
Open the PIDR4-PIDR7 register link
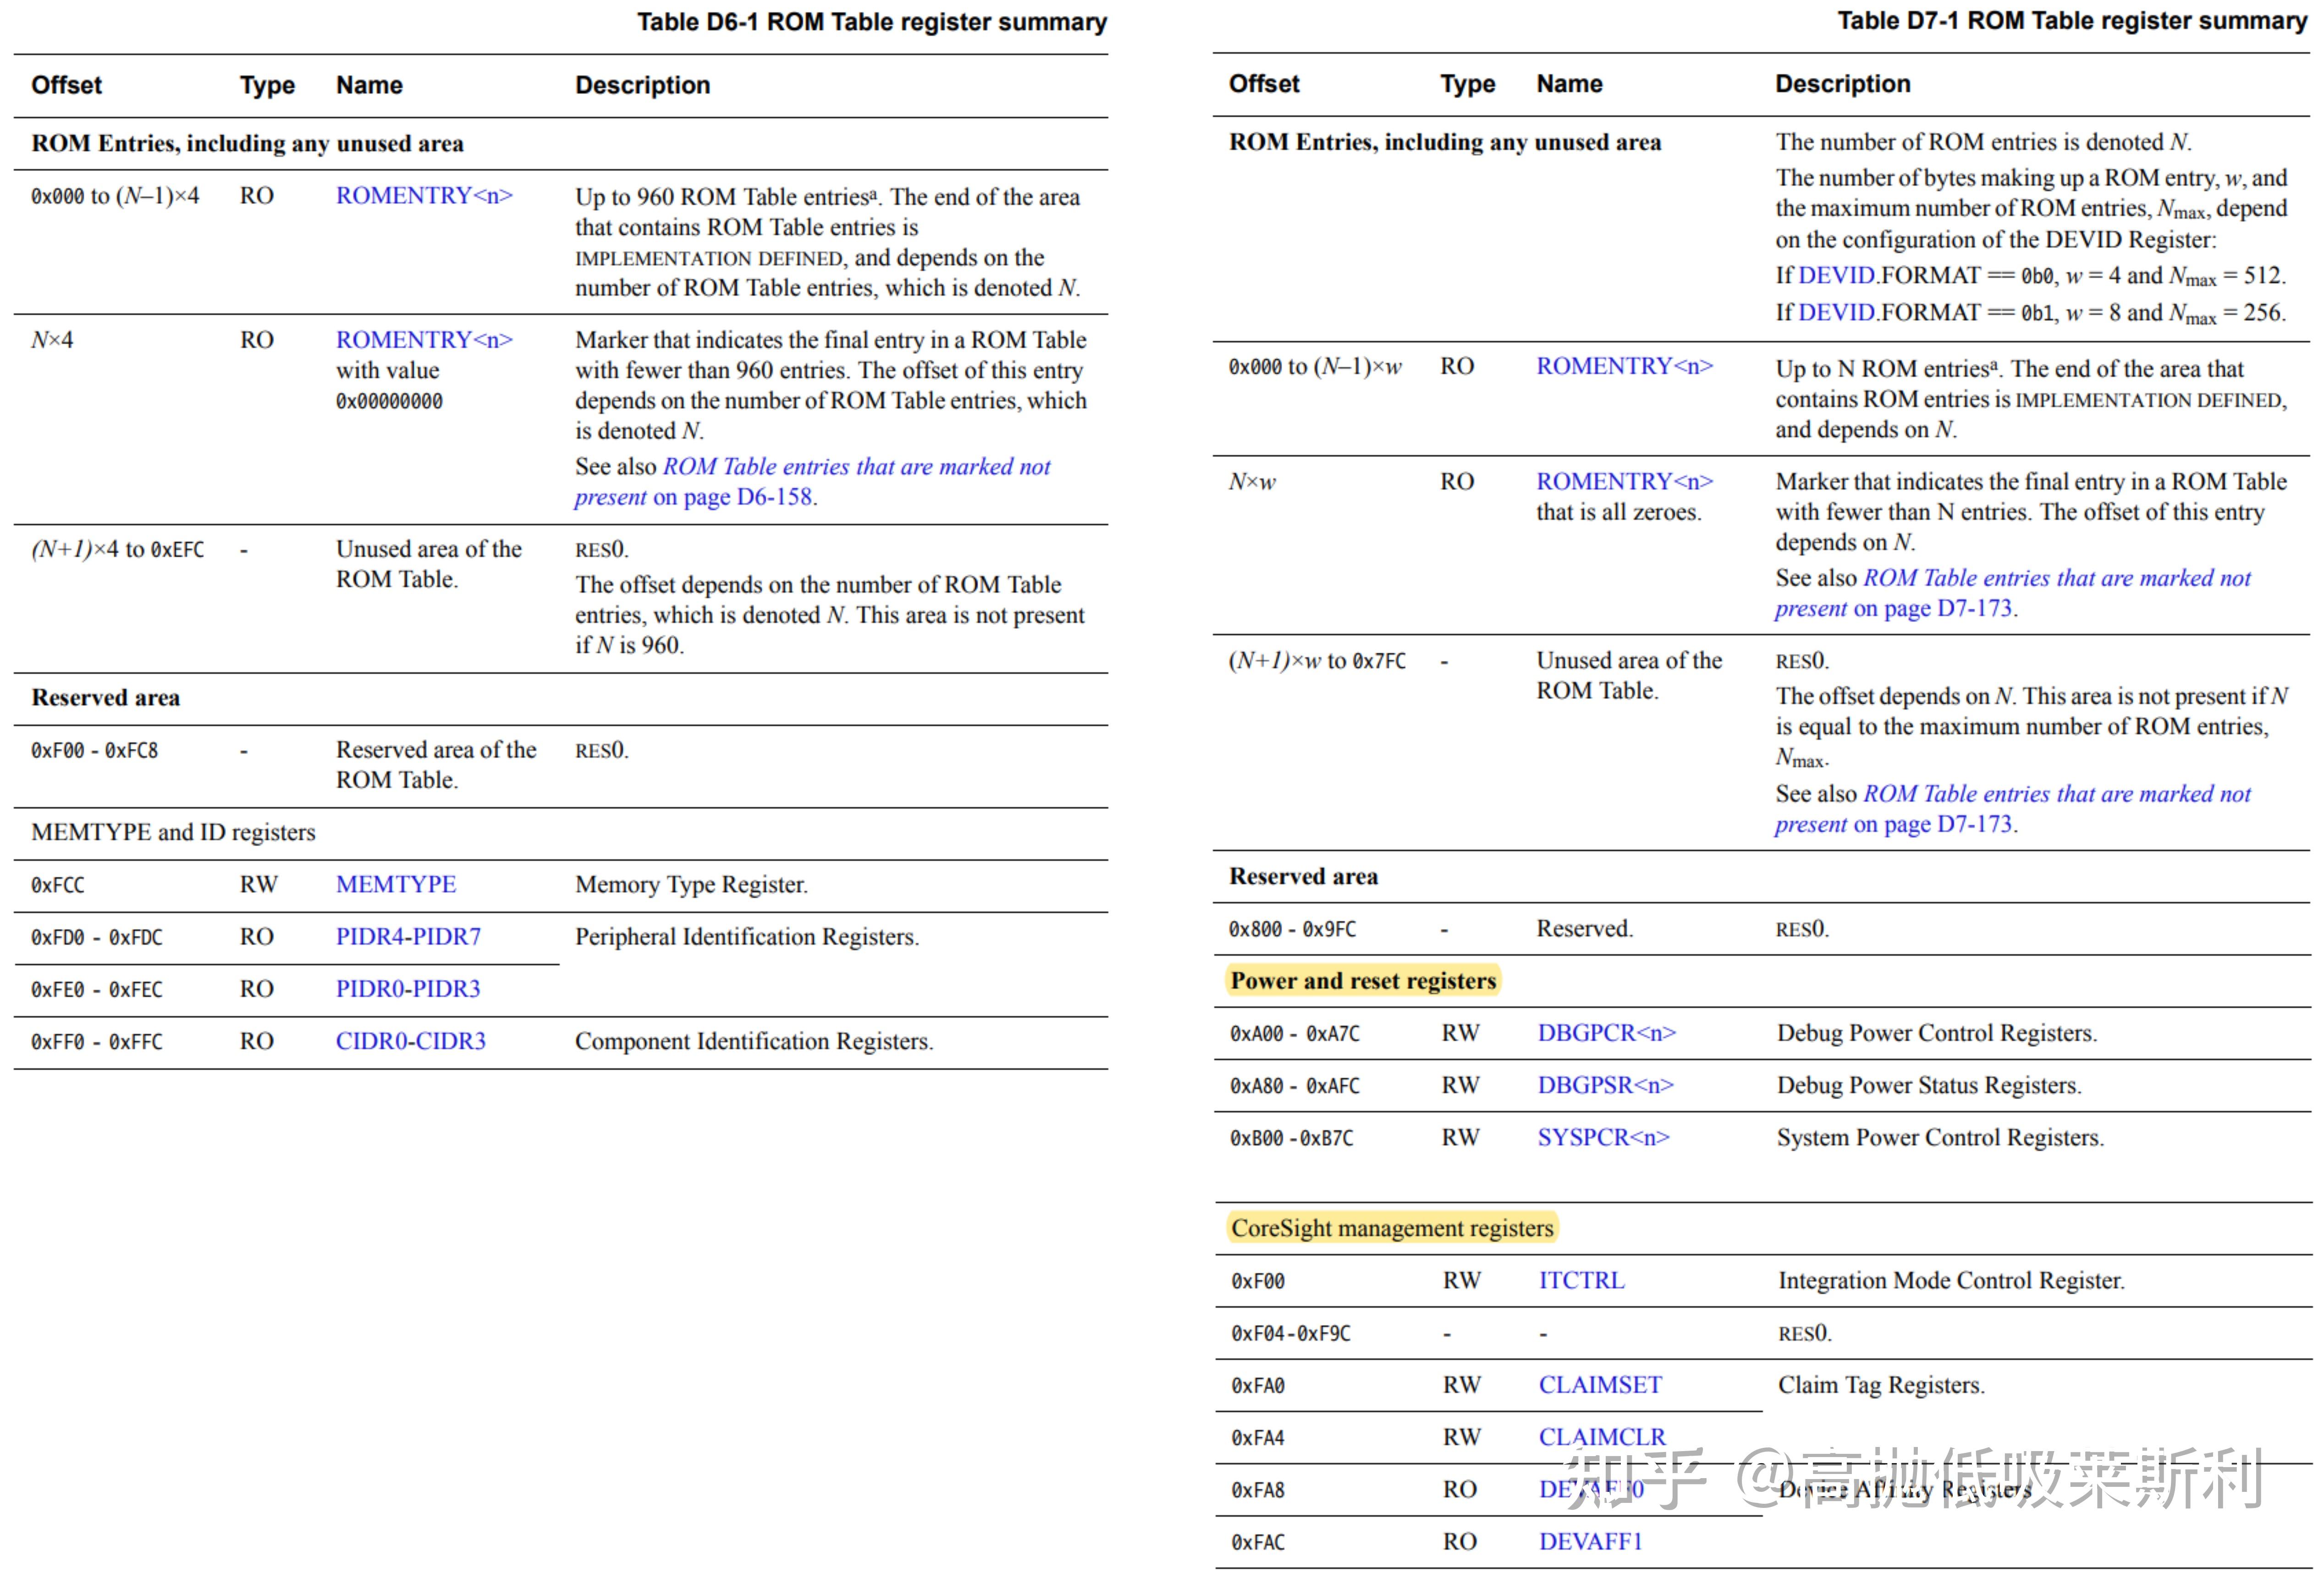409,936
